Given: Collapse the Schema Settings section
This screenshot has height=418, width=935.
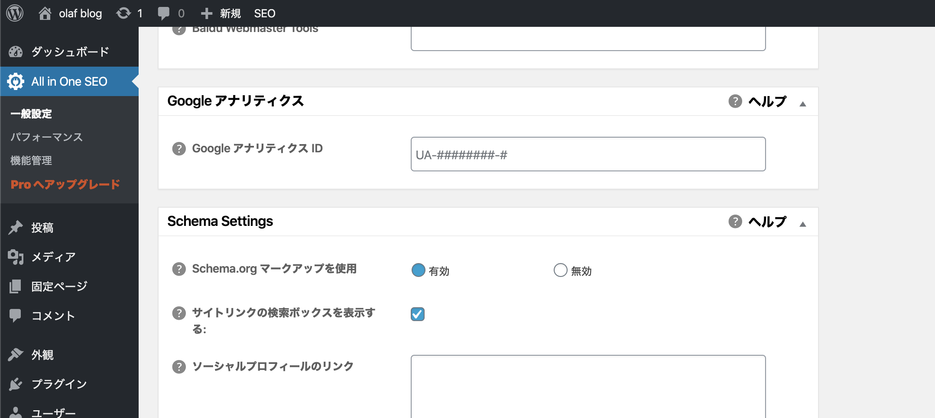Looking at the screenshot, I should click(x=803, y=224).
